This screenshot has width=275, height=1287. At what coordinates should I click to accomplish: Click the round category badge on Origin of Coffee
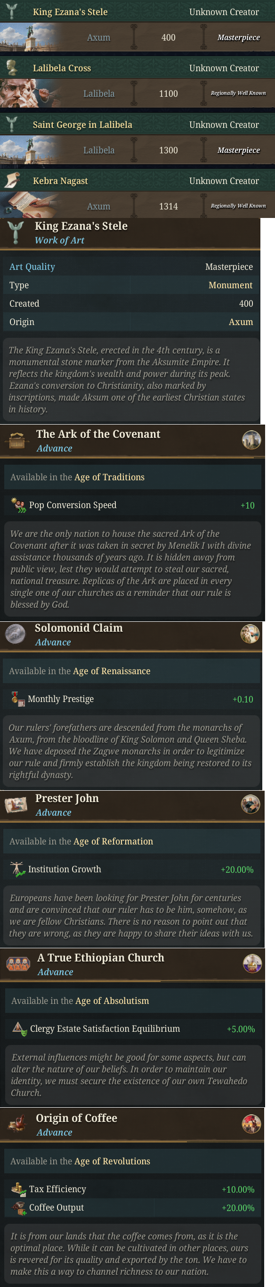point(251,1124)
